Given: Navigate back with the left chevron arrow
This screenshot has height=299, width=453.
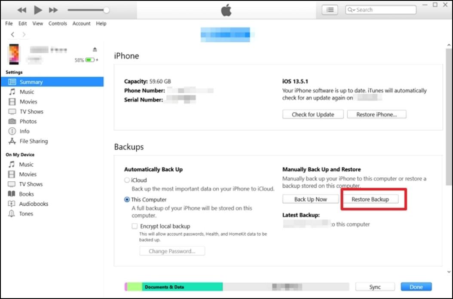Looking at the screenshot, I should tap(13, 34).
